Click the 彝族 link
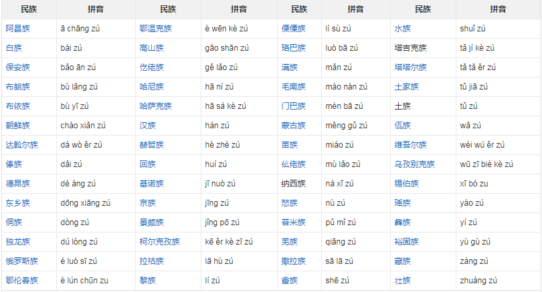Image resolution: width=542 pixels, height=292 pixels. coord(402,223)
